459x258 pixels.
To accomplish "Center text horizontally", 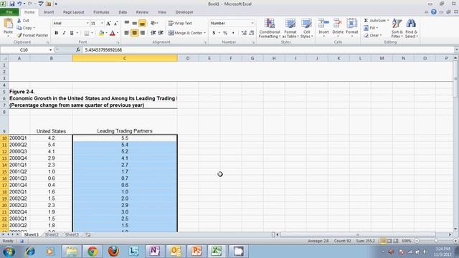I will (x=134, y=33).
